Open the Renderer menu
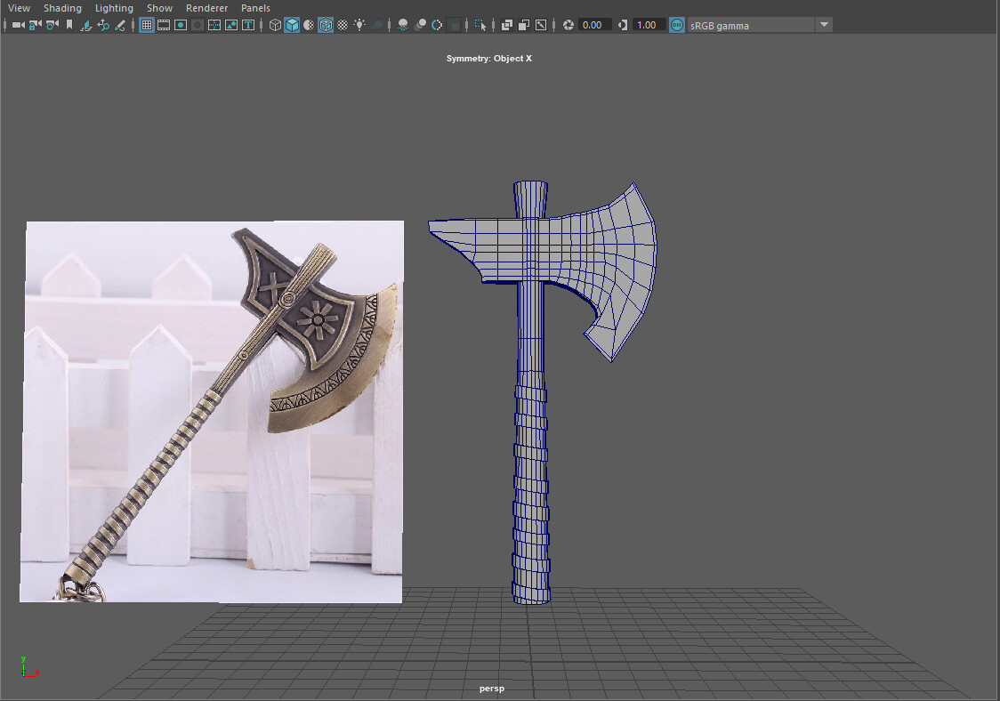This screenshot has height=701, width=1000. (206, 8)
